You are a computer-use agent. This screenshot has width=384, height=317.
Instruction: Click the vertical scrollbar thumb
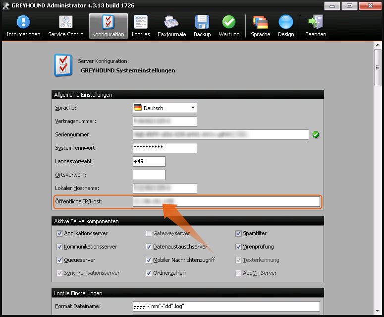pos(378,67)
